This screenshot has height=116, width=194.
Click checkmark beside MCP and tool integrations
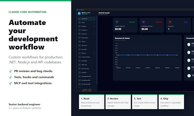click(10, 83)
